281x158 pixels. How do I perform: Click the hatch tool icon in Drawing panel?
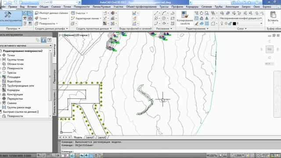pos(173,23)
